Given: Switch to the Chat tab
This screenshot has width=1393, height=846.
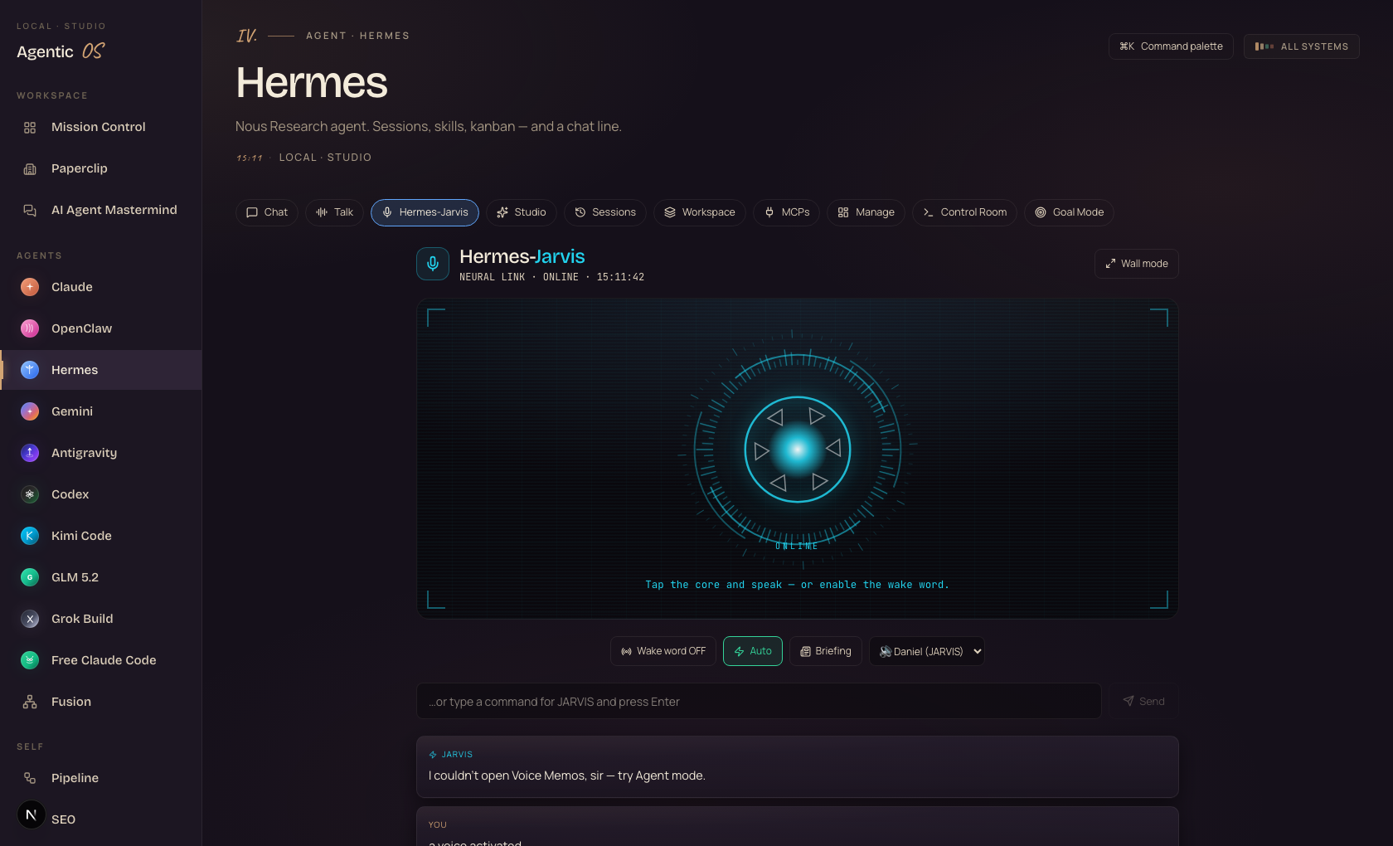Looking at the screenshot, I should pos(267,212).
